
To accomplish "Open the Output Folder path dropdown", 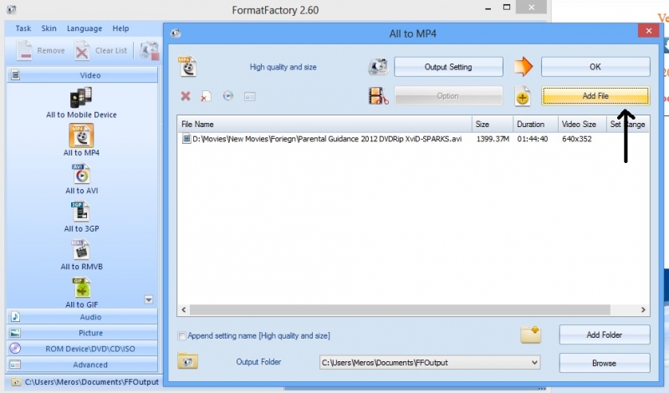I will click(534, 363).
